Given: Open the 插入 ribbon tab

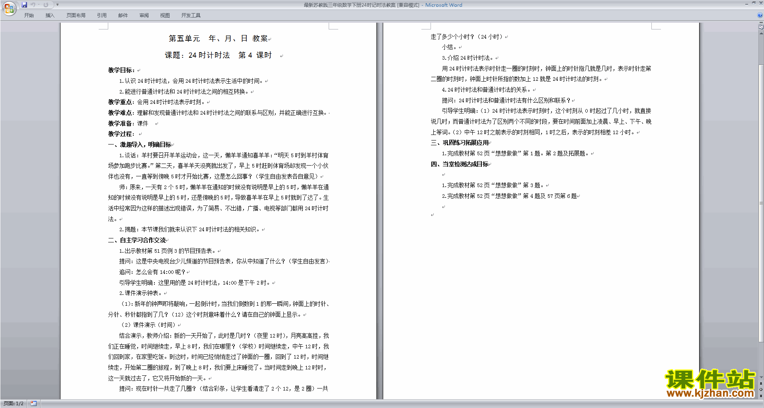Looking at the screenshot, I should click(x=50, y=16).
